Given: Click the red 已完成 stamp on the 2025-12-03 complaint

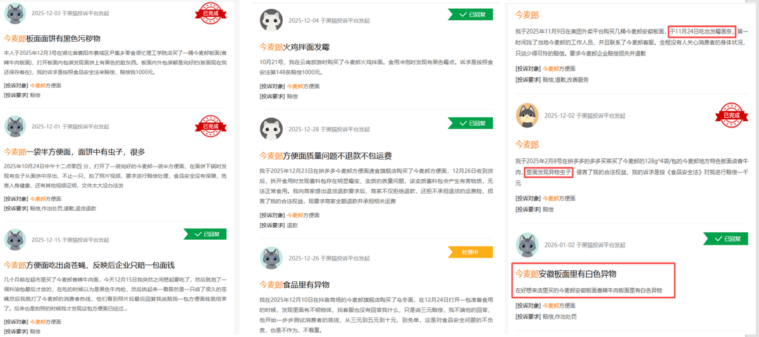Looking at the screenshot, I should point(210,13).
